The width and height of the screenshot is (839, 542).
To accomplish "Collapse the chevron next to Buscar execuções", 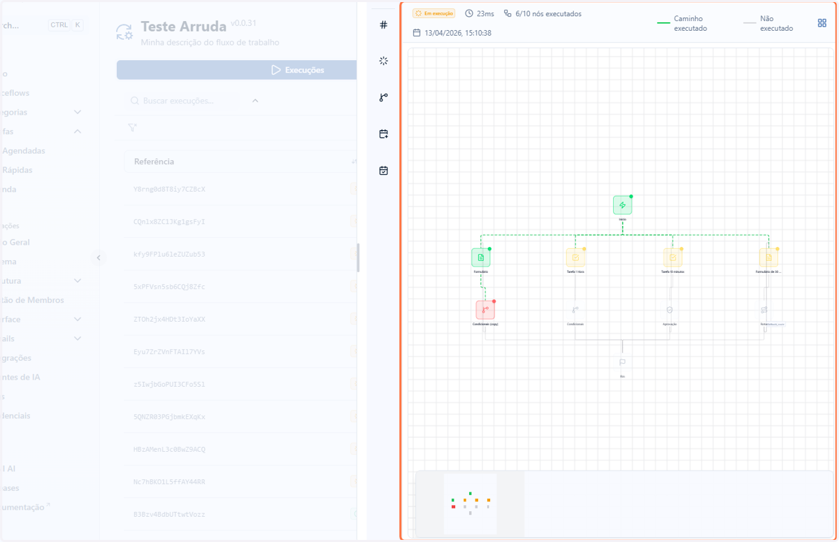I will pyautogui.click(x=255, y=101).
